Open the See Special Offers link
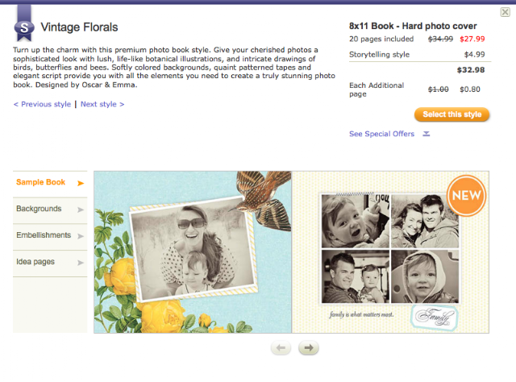The width and height of the screenshot is (516, 382). coord(381,134)
